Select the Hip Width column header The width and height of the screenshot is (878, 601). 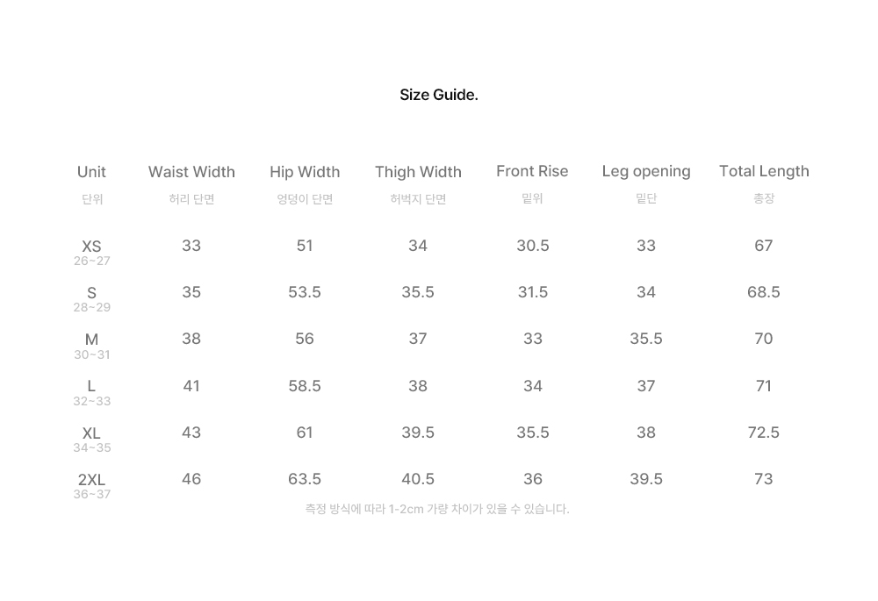point(305,172)
